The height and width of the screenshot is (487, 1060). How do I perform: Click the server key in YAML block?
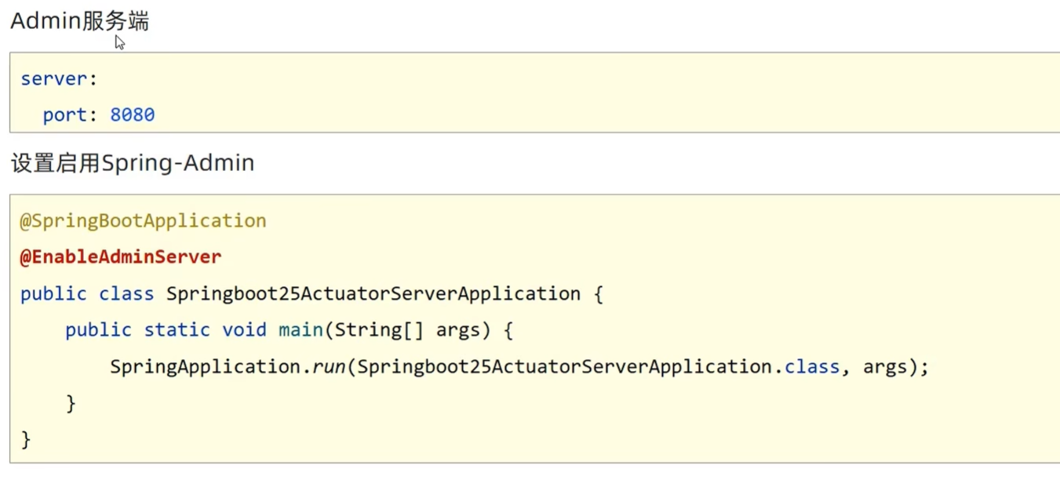(53, 79)
